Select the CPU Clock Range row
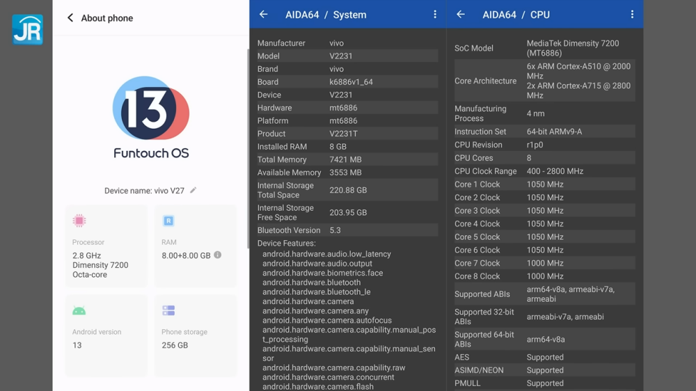Image resolution: width=696 pixels, height=391 pixels. pyautogui.click(x=544, y=171)
